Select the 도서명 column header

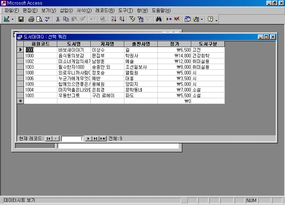point(74,44)
